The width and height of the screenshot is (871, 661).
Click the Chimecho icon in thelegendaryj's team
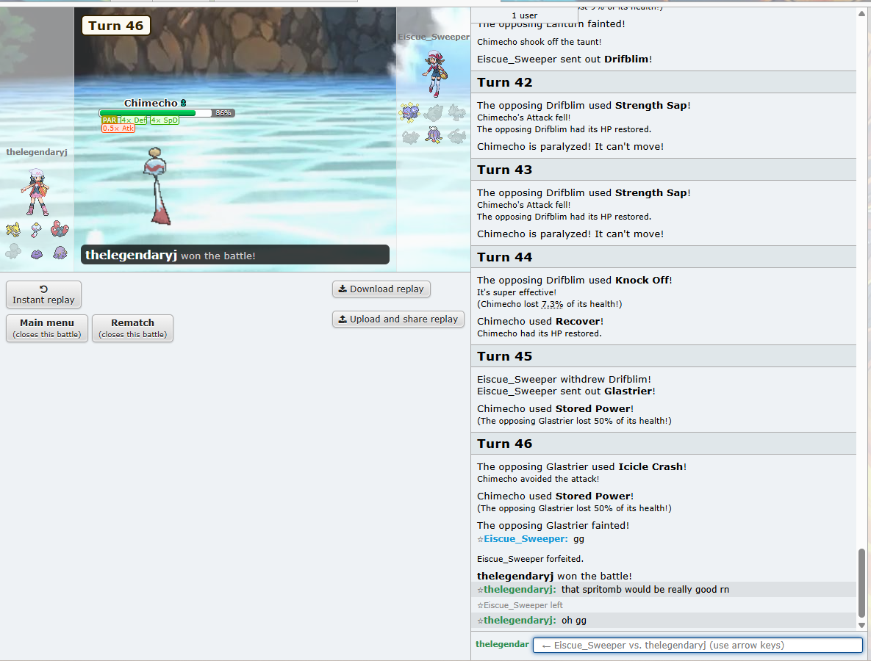click(x=37, y=228)
